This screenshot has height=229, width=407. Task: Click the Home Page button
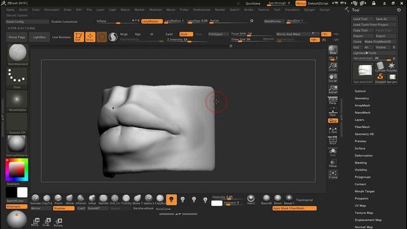[x=17, y=37]
